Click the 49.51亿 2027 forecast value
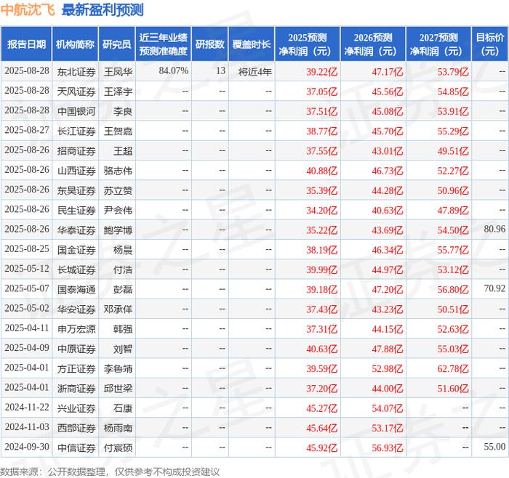509x478 pixels. click(453, 151)
